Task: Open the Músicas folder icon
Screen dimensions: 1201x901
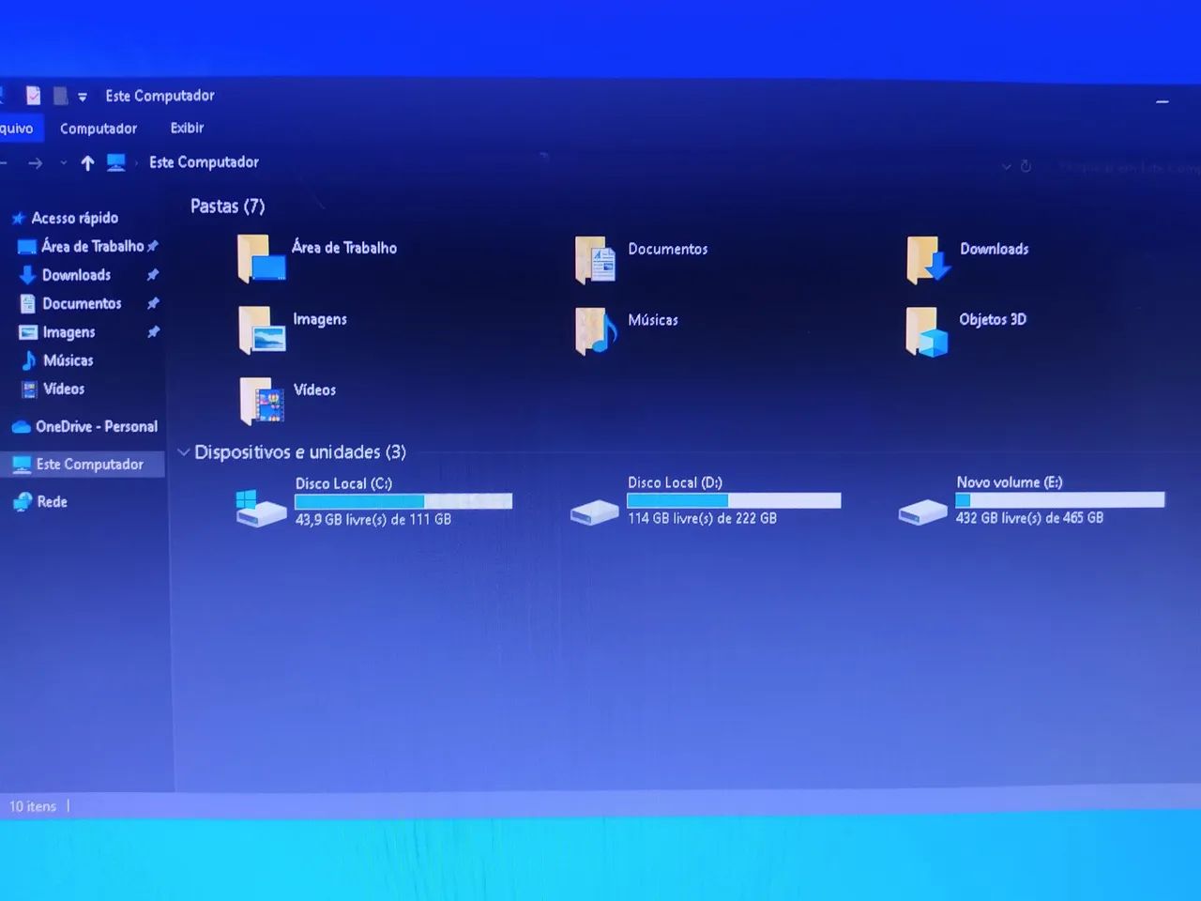Action: 595,331
